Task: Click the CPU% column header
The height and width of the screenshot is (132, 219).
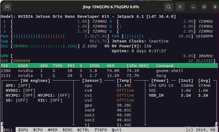Action: click(95, 66)
